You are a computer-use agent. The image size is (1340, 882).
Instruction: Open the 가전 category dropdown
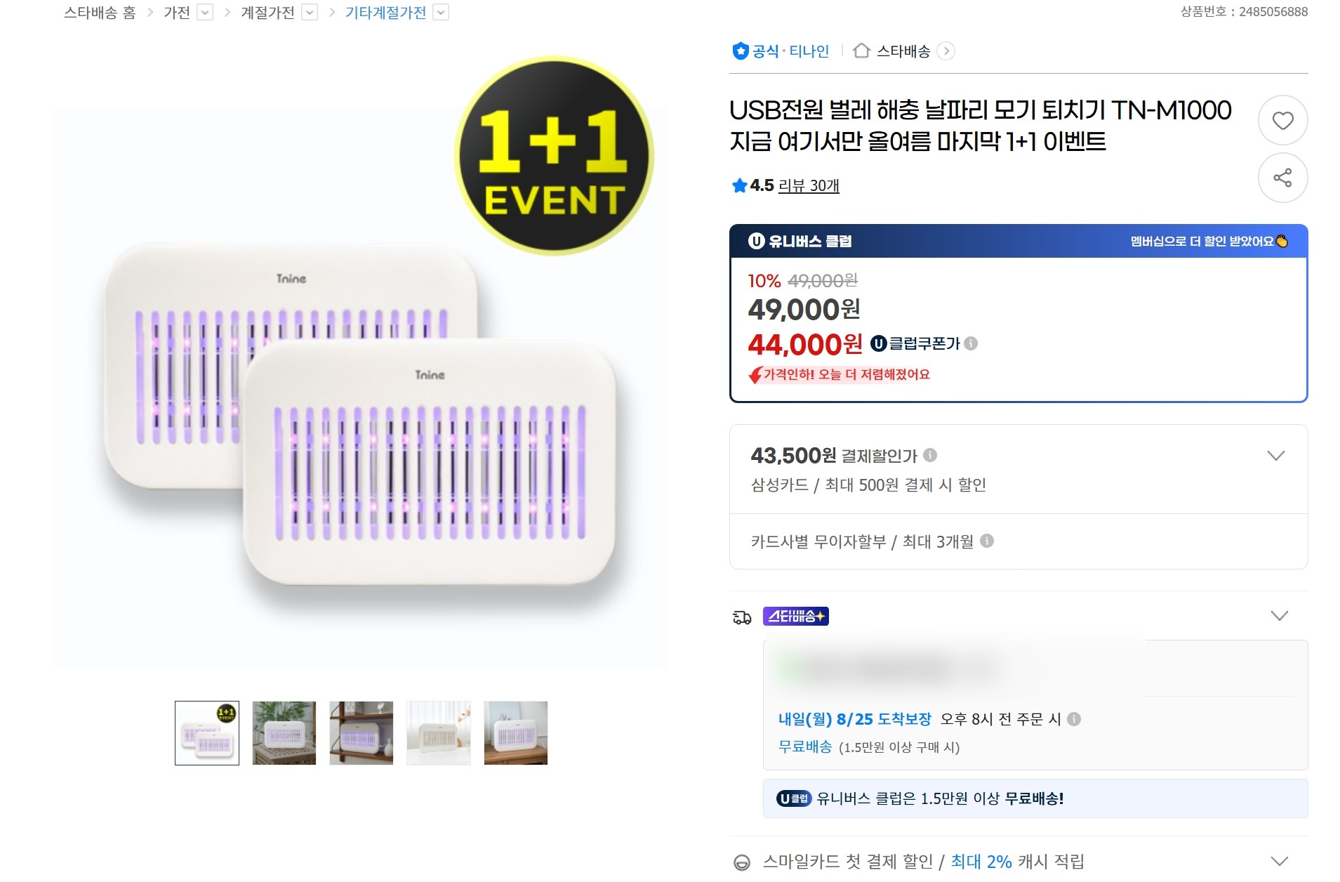205,13
